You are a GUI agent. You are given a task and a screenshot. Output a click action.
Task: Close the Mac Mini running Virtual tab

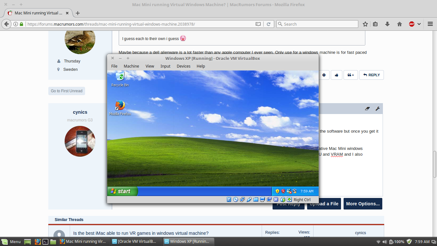pos(68,13)
